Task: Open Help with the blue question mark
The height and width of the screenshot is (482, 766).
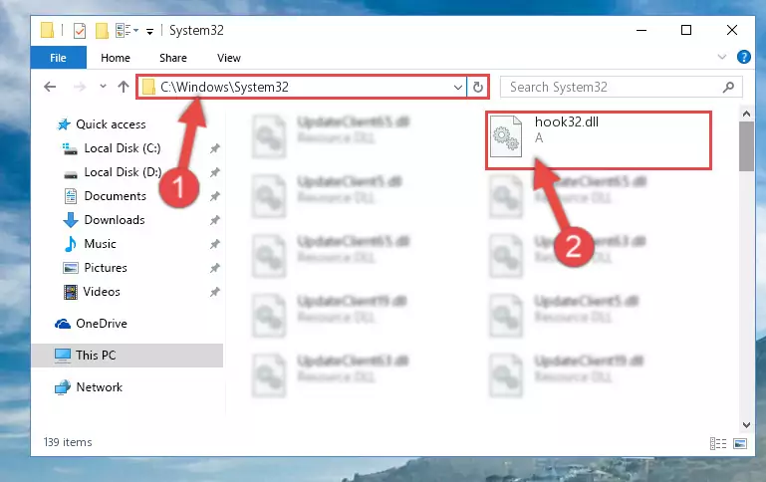Action: tap(743, 57)
